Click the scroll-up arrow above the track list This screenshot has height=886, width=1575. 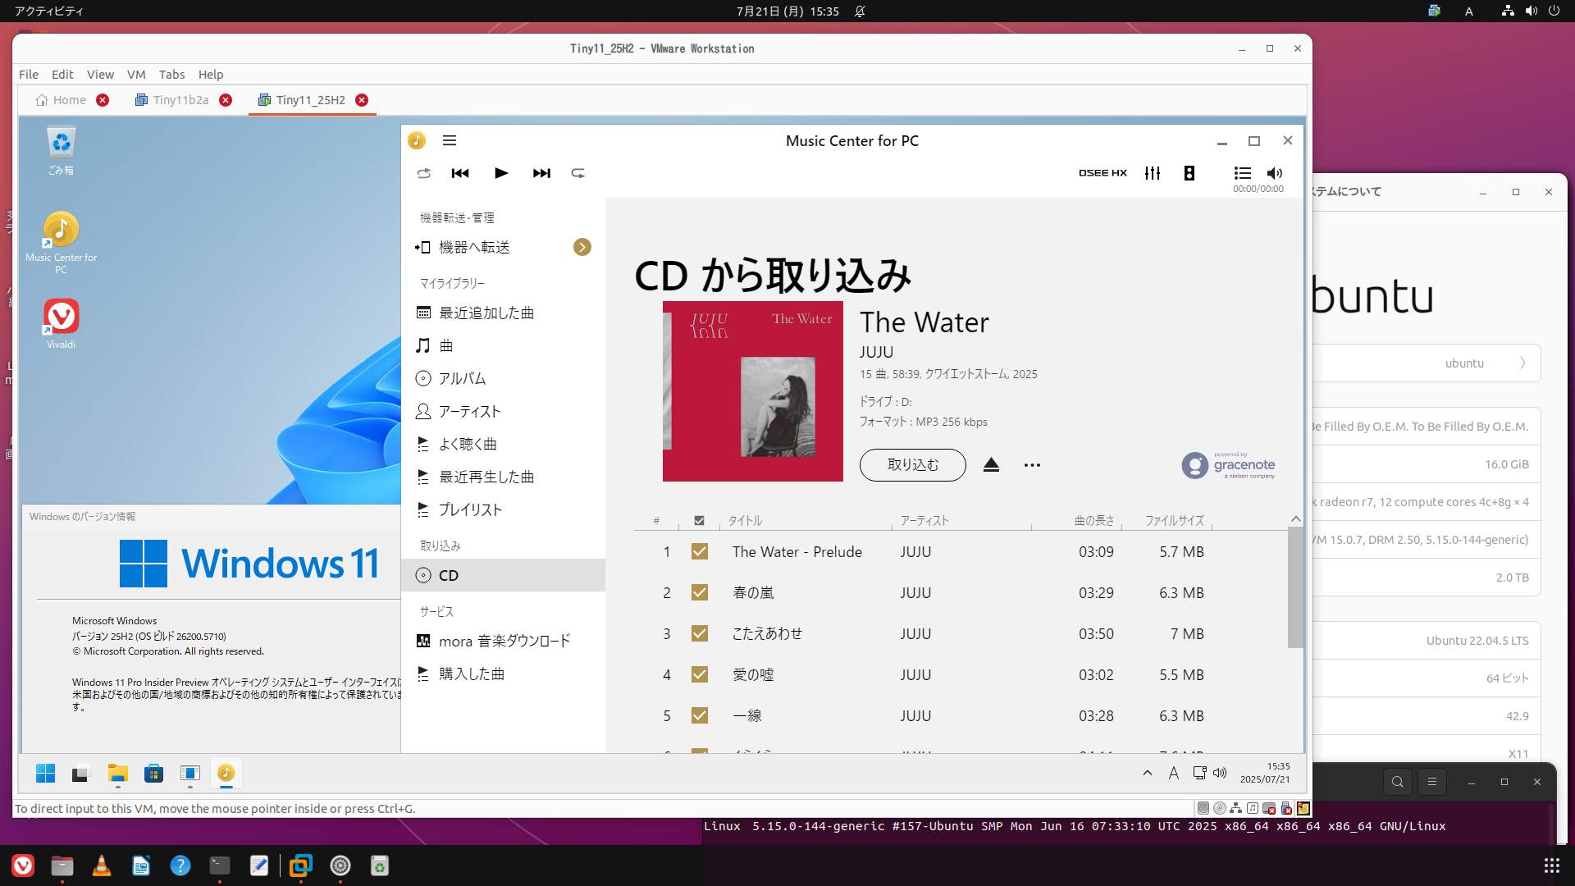click(1295, 518)
